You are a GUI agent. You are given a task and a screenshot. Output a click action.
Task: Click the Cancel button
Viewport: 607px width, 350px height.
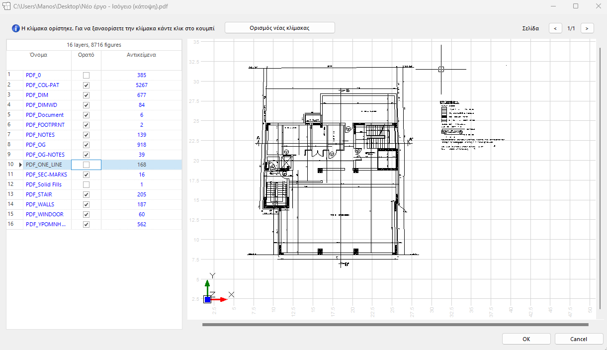click(x=579, y=339)
